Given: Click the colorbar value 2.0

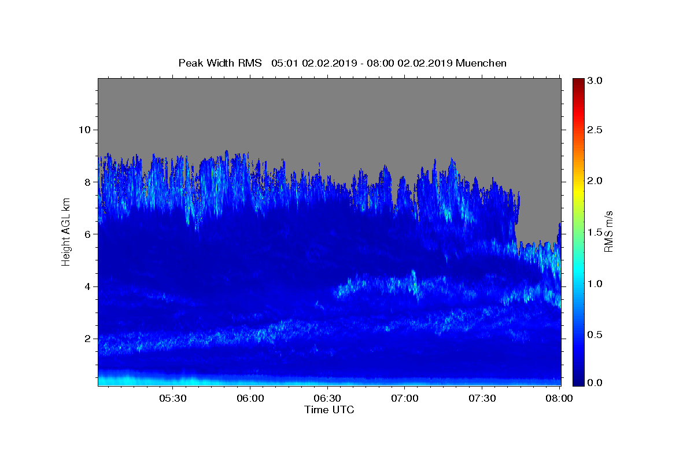Looking at the screenshot, I should [595, 181].
